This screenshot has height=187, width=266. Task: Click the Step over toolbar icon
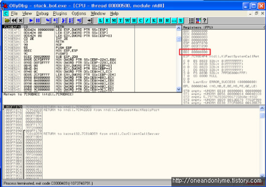pyautogui.click(x=55, y=21)
